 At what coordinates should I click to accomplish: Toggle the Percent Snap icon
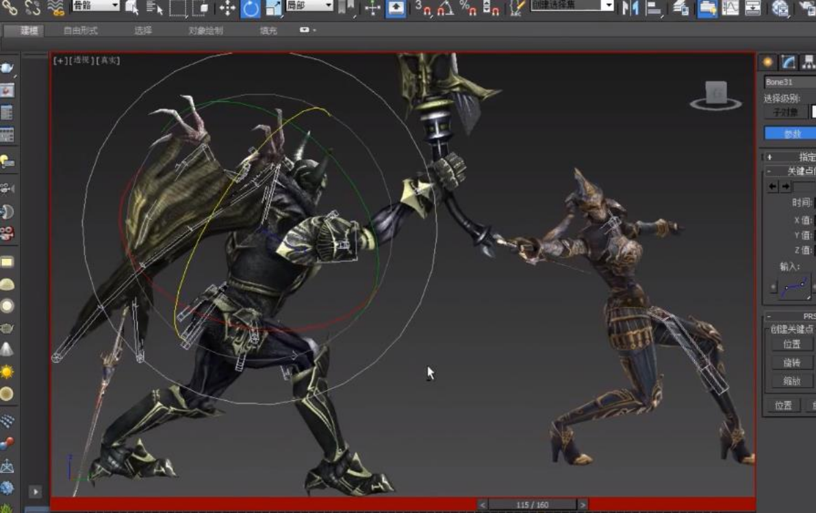pyautogui.click(x=468, y=8)
